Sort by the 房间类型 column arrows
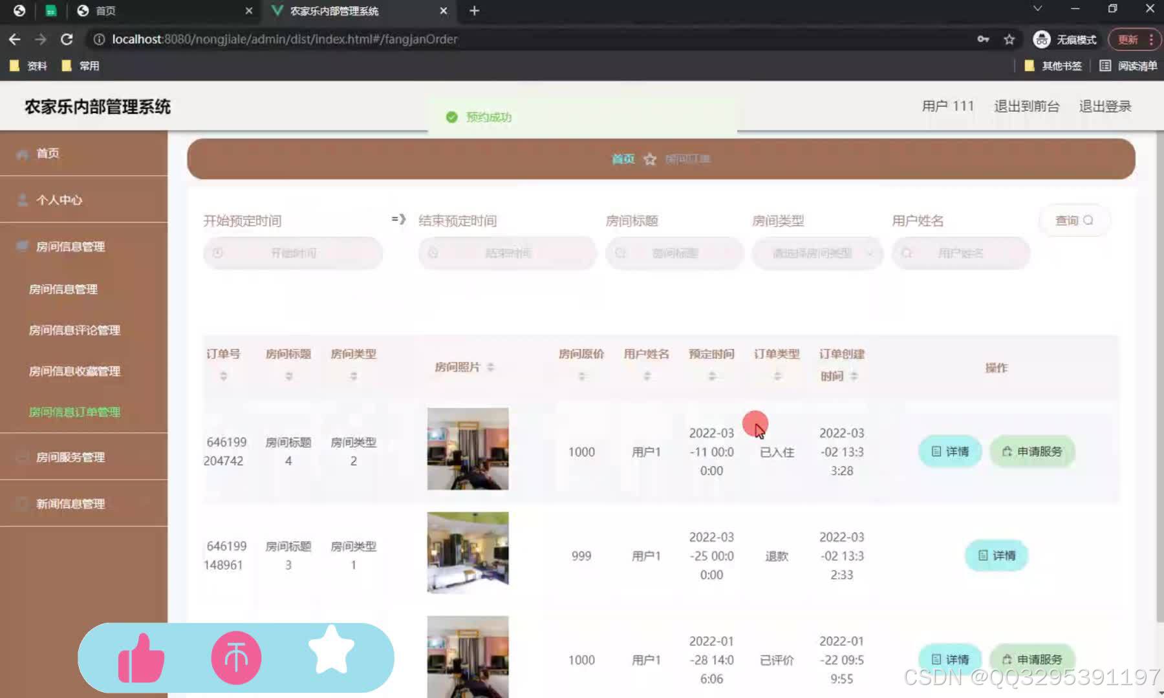 [x=354, y=375]
